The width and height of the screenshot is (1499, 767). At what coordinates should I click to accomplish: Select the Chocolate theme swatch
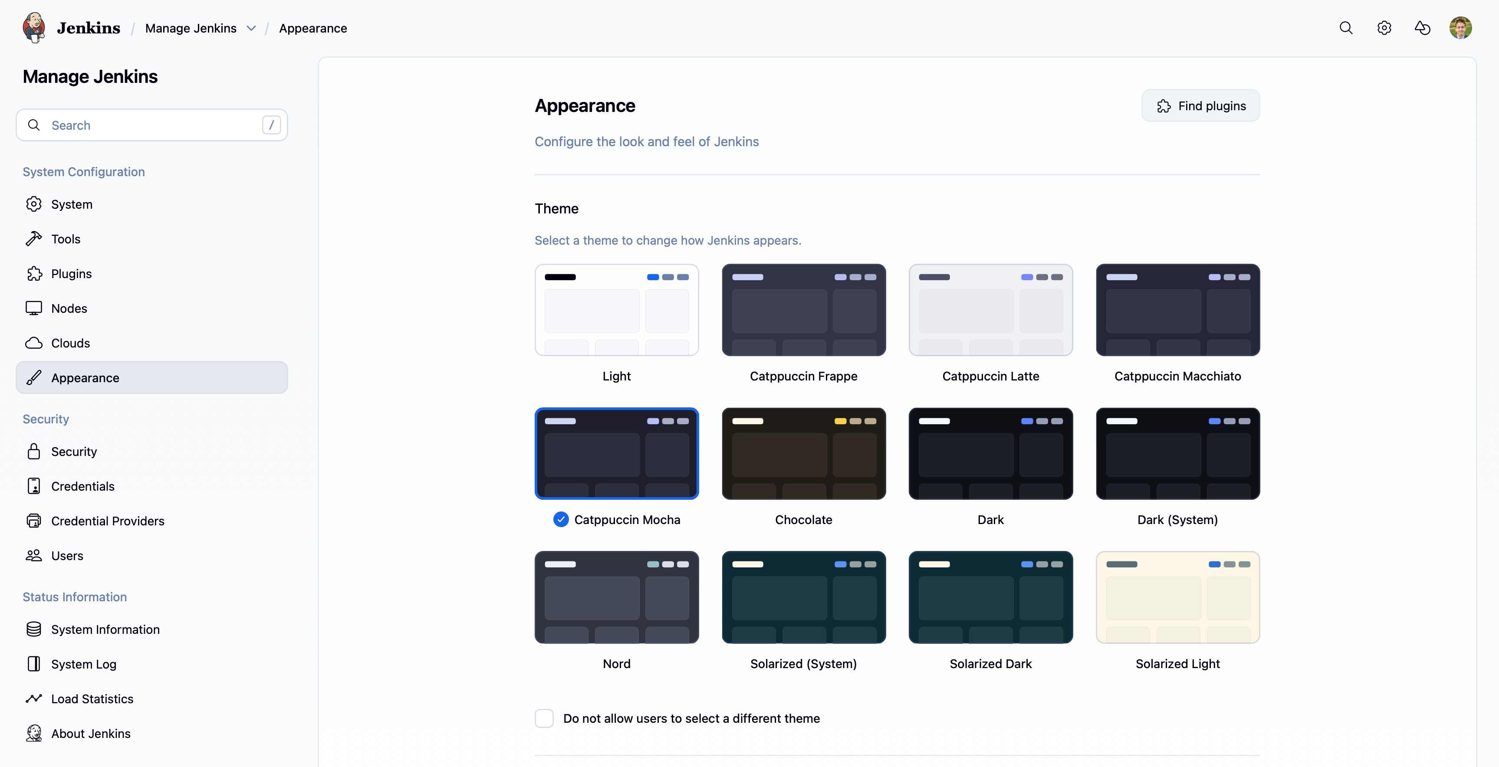click(x=803, y=454)
